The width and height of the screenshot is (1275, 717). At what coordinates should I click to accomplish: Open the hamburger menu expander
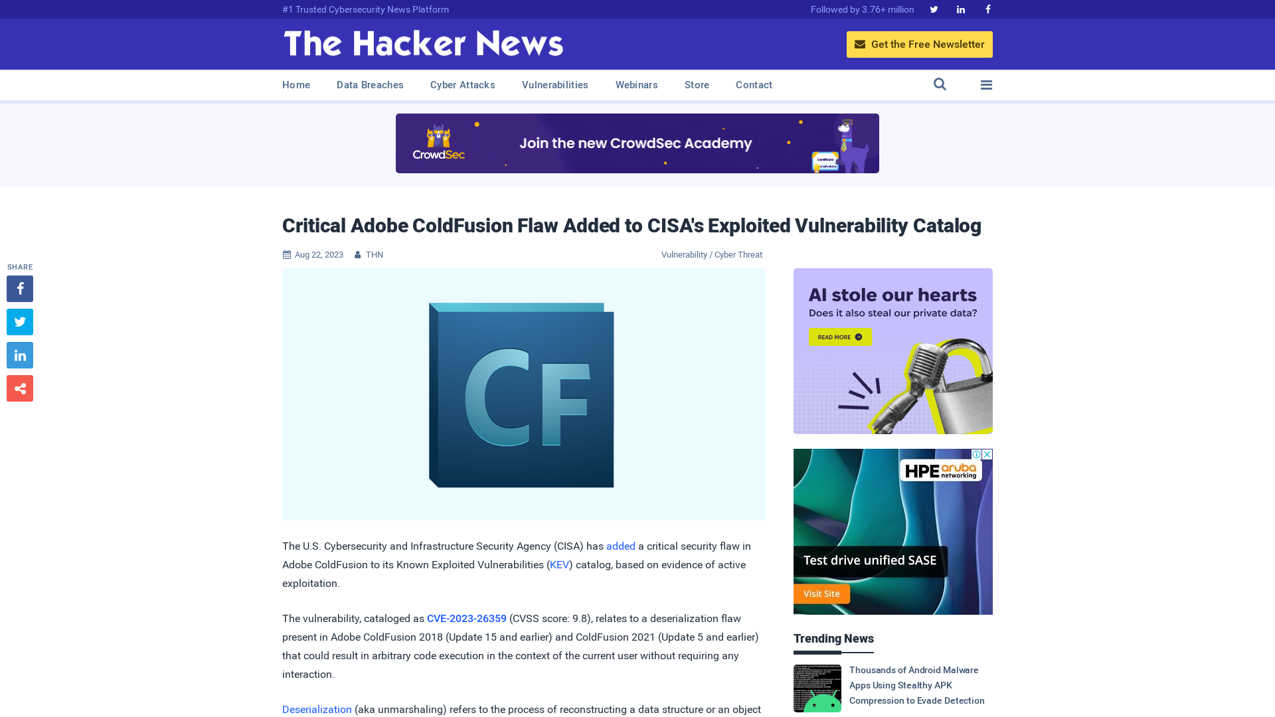986,84
